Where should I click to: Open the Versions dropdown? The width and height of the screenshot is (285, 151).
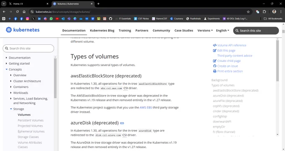pos(205,31)
